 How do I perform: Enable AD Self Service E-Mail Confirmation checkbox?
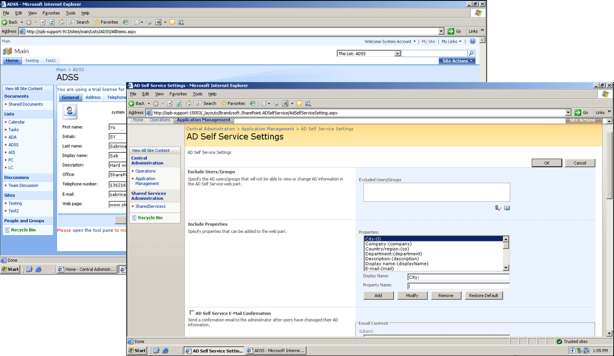click(192, 313)
